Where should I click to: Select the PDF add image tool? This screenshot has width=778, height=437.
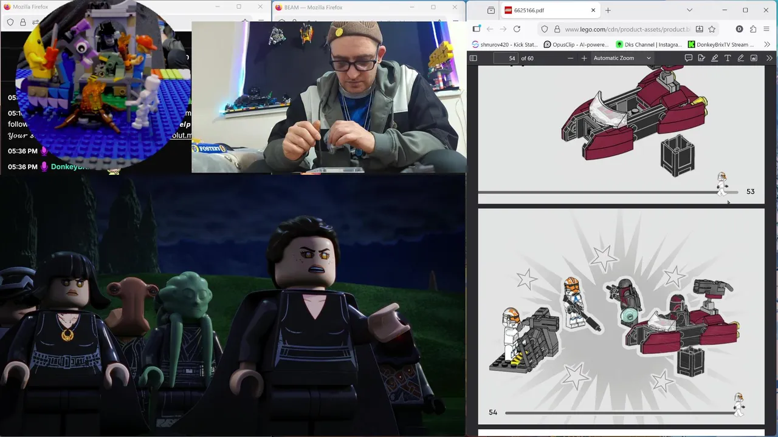point(754,58)
